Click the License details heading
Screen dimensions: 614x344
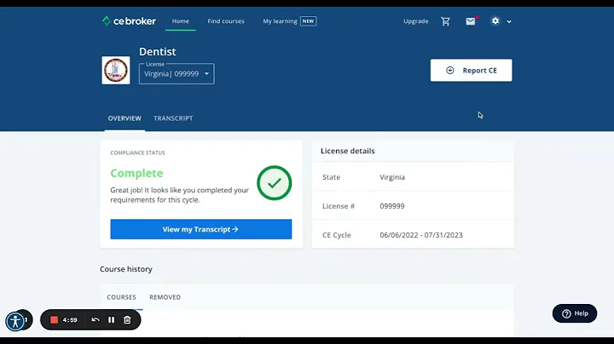click(348, 151)
